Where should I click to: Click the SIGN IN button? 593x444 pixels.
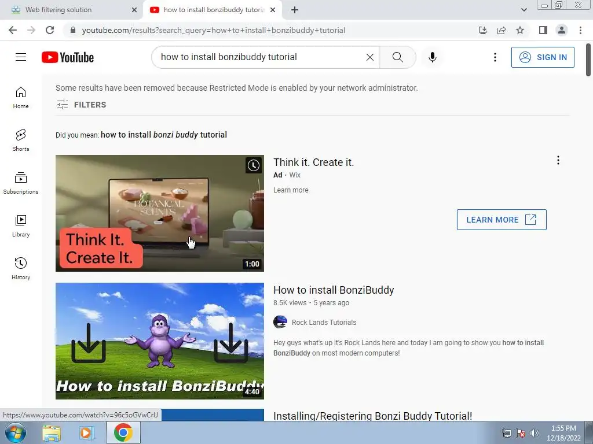click(x=543, y=57)
